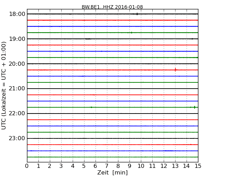Click the x-axis tick label 13
The image size is (225, 180).
click(x=175, y=166)
